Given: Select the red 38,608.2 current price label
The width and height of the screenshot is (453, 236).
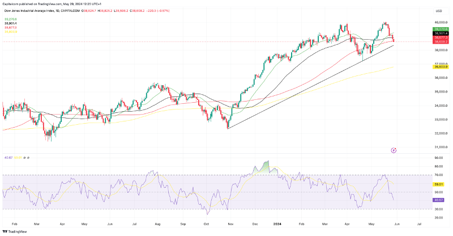Looking at the screenshot, I should tap(441, 41).
